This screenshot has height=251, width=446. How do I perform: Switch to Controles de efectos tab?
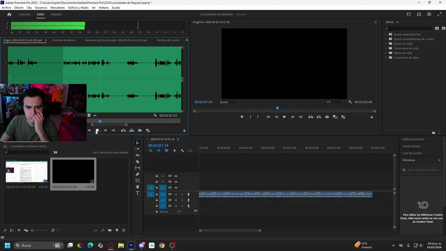click(x=63, y=40)
